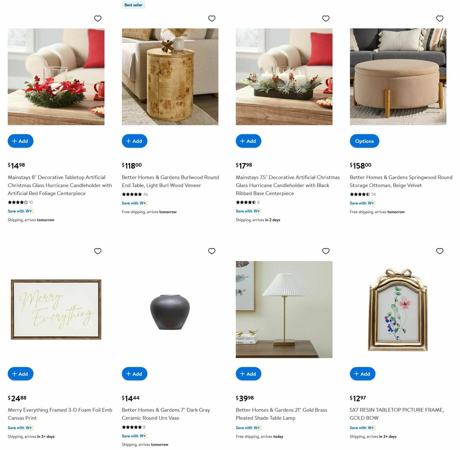The image size is (460, 450).
Task: Open the pleated shade table lamp image
Action: pyautogui.click(x=284, y=310)
